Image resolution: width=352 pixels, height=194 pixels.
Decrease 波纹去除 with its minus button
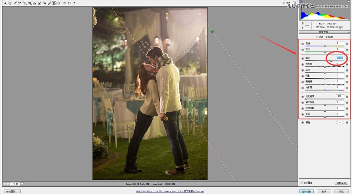[302, 108]
